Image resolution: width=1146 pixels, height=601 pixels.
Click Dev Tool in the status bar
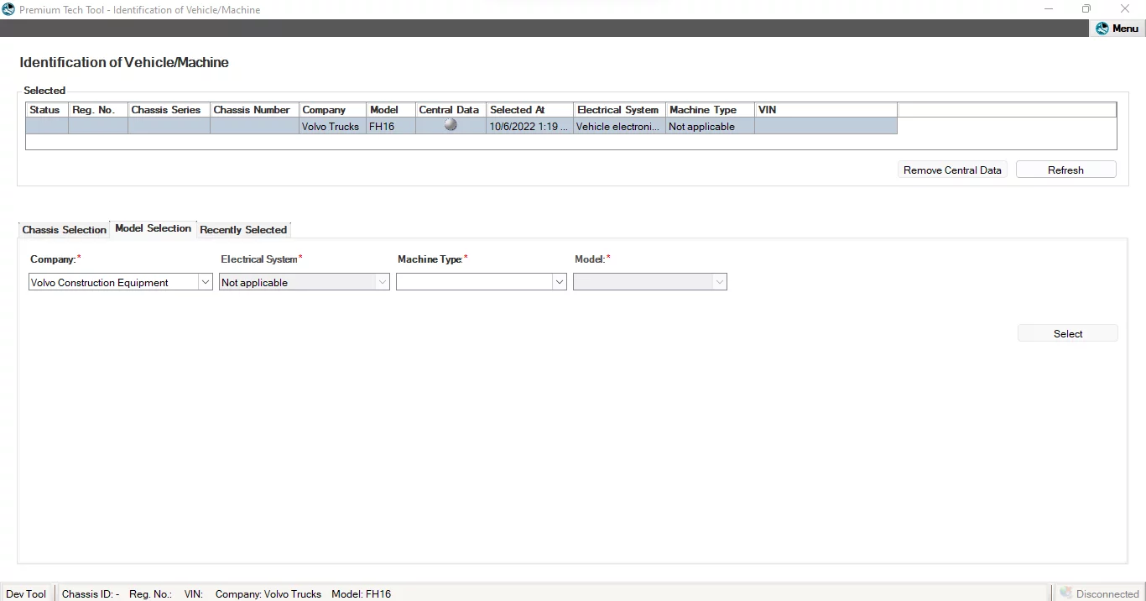[x=26, y=593]
